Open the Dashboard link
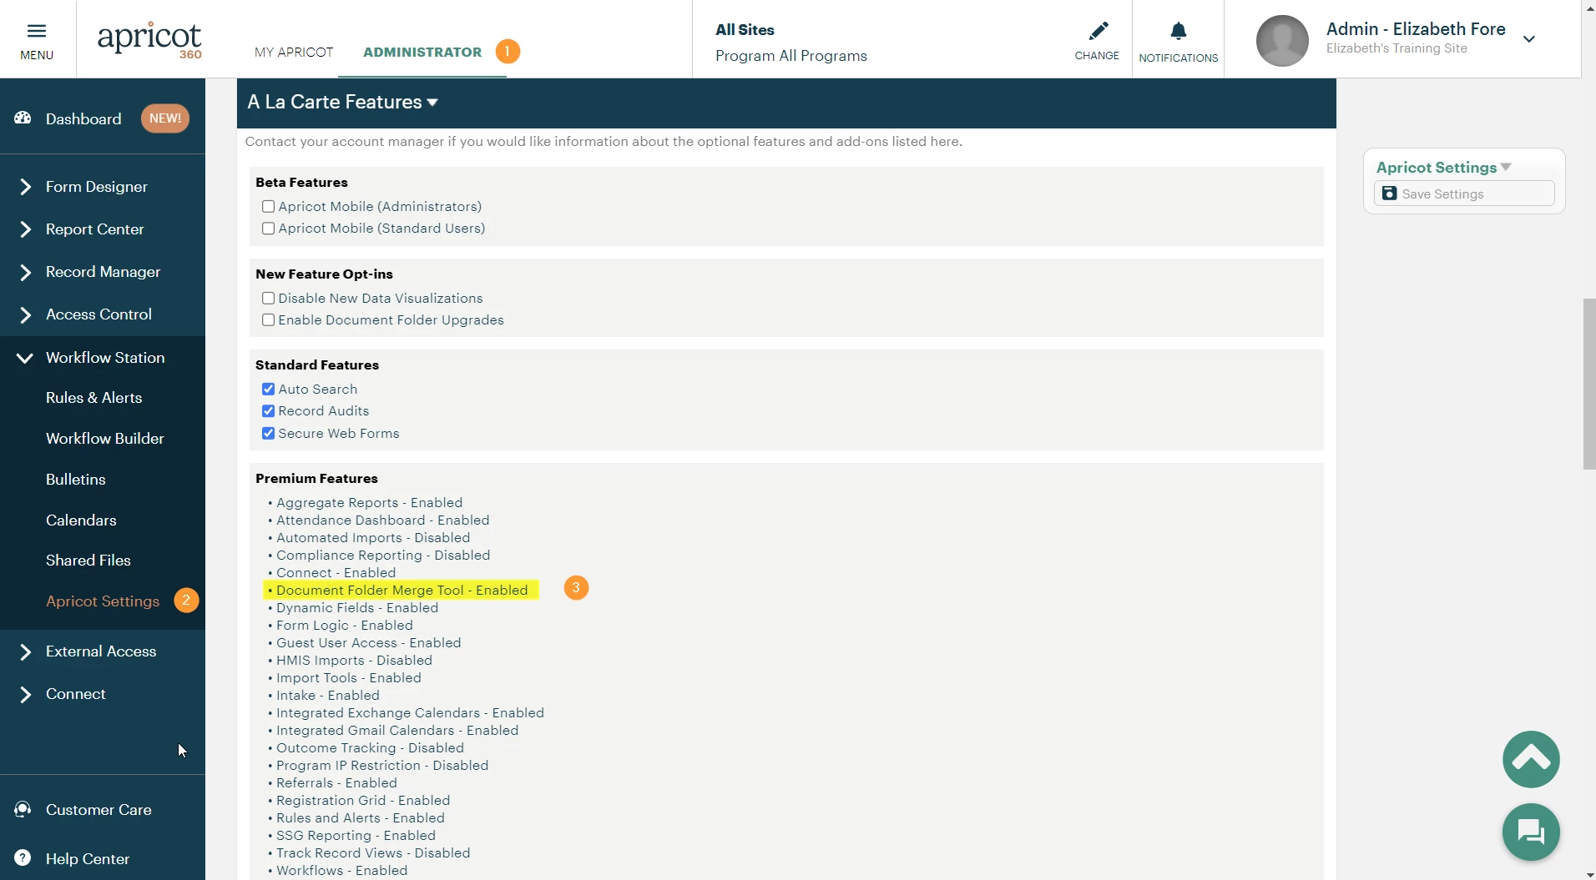 point(83,119)
